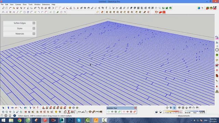Open the Help menu

pos(53,4)
